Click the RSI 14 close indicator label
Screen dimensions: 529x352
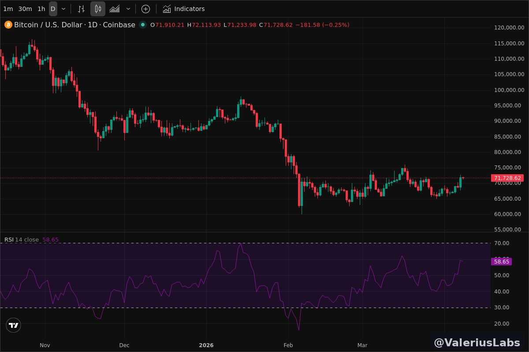[x=22, y=240]
